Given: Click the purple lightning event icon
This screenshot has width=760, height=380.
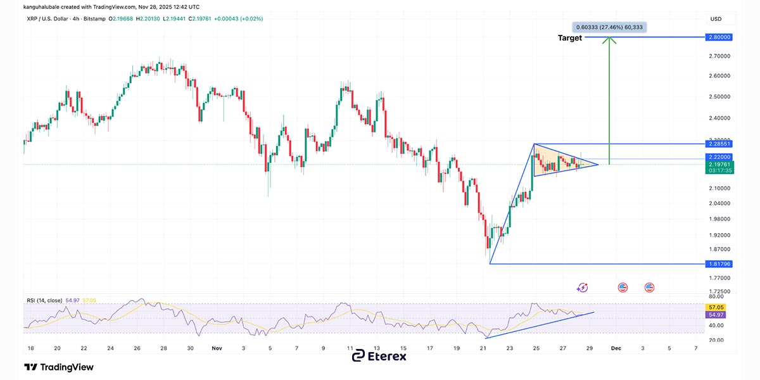Looking at the screenshot, I should pyautogui.click(x=582, y=288).
